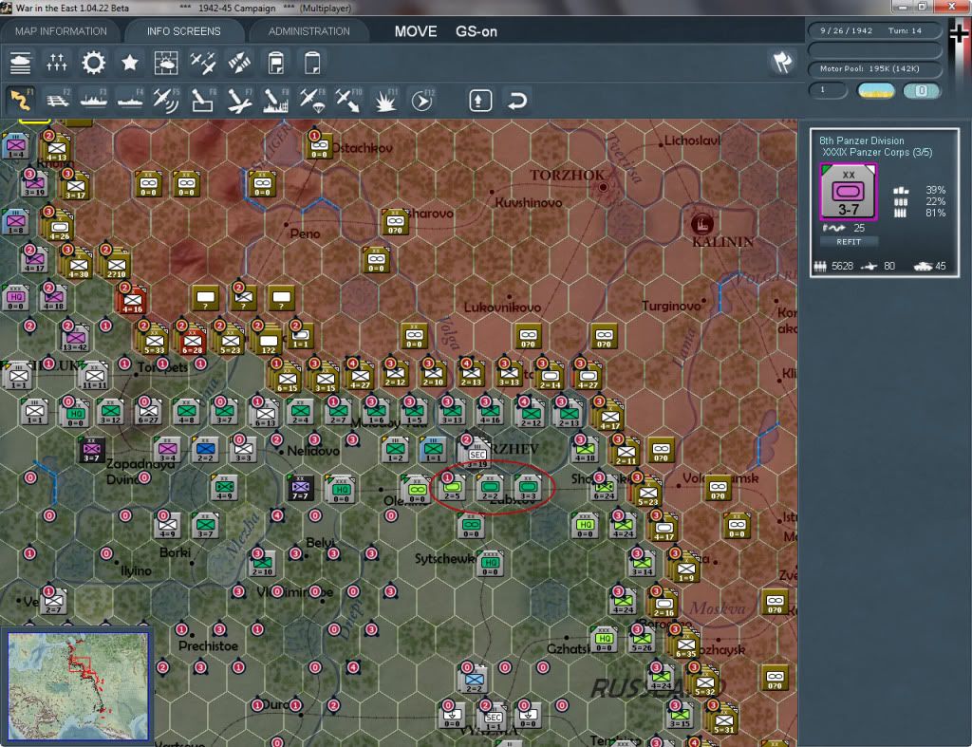
Task: Select the black 3=7 unit near Zapadnaya Dvina
Action: click(x=92, y=451)
